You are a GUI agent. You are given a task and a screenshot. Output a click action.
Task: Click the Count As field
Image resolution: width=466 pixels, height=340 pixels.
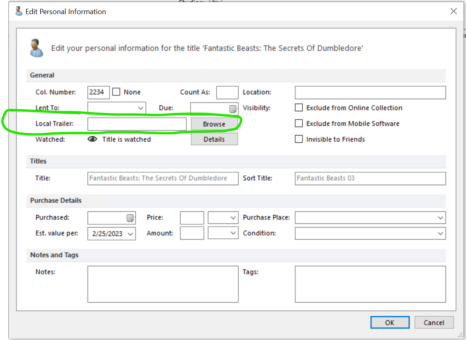click(x=227, y=92)
